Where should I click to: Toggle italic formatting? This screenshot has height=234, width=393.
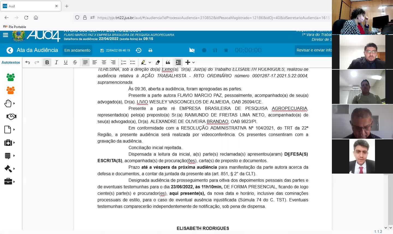[x=56, y=62]
